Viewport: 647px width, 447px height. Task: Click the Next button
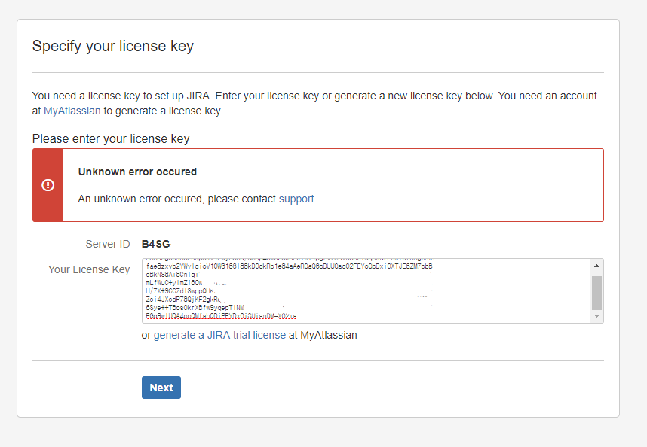[x=161, y=388]
